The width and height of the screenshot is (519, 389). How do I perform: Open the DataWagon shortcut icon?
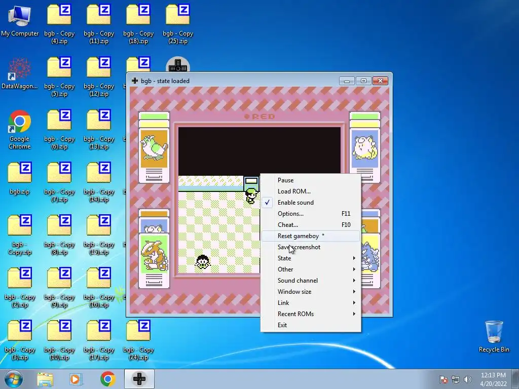click(20, 73)
